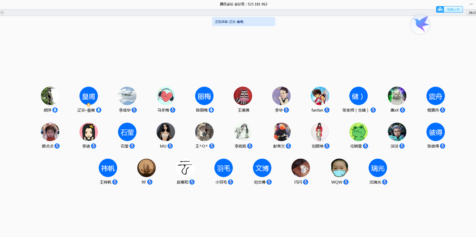476x237 pixels.
Task: Click the blue 皇甫 avatar circle
Action: point(89,96)
